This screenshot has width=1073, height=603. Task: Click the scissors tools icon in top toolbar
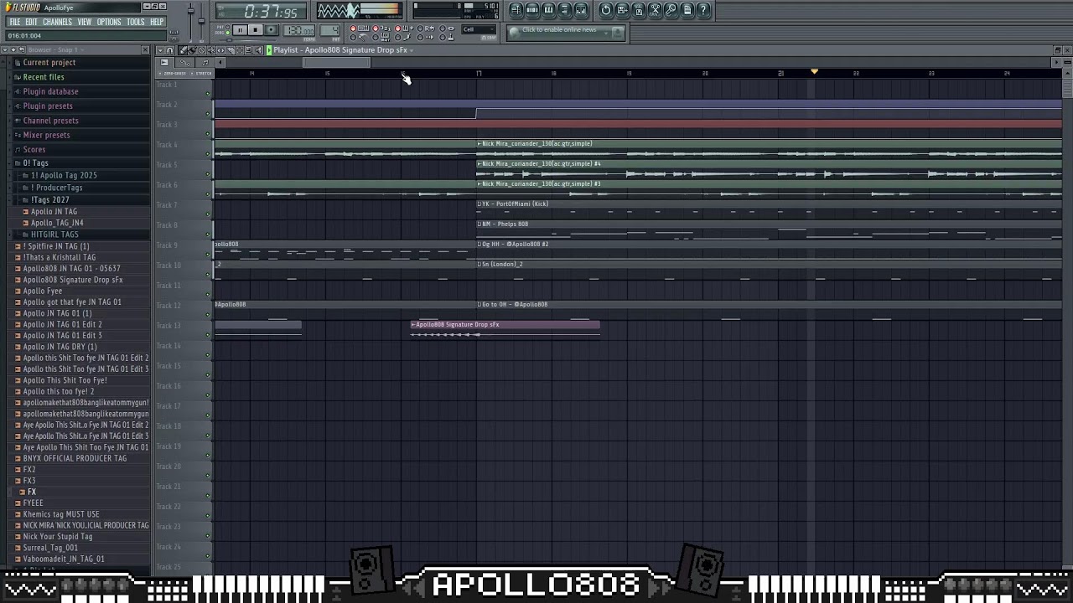point(655,10)
